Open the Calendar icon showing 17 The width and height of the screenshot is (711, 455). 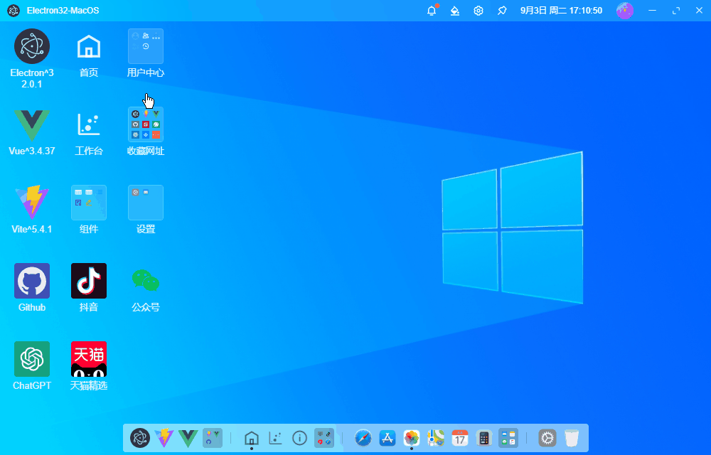pyautogui.click(x=460, y=438)
